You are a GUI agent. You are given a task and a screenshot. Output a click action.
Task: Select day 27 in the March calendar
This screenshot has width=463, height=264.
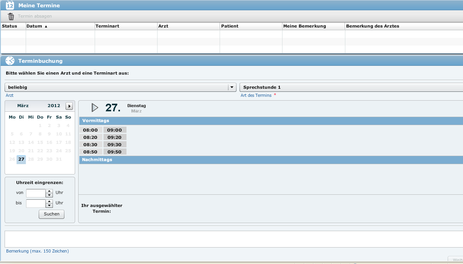21,159
